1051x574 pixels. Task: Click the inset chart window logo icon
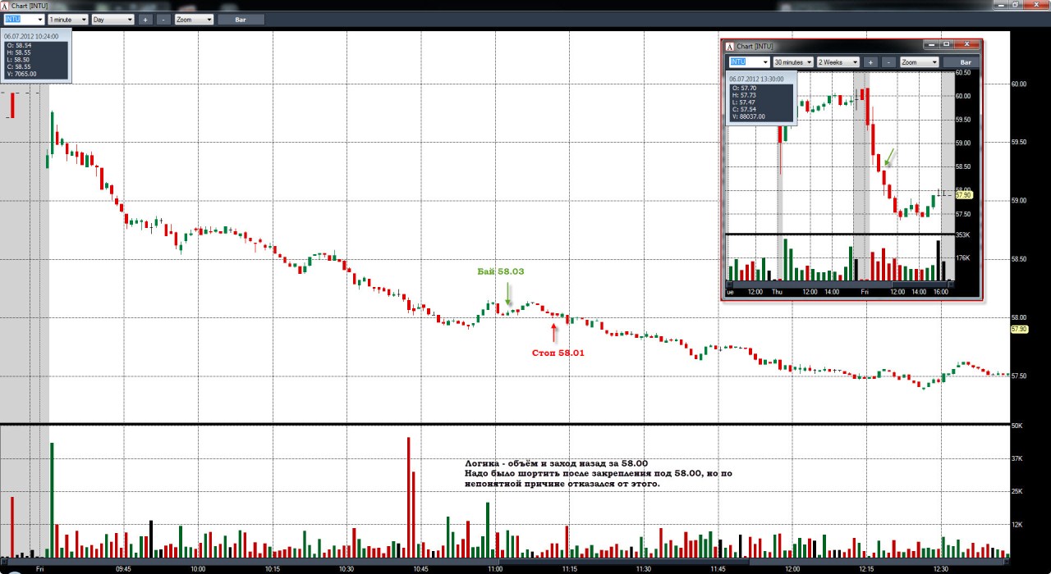(730, 45)
